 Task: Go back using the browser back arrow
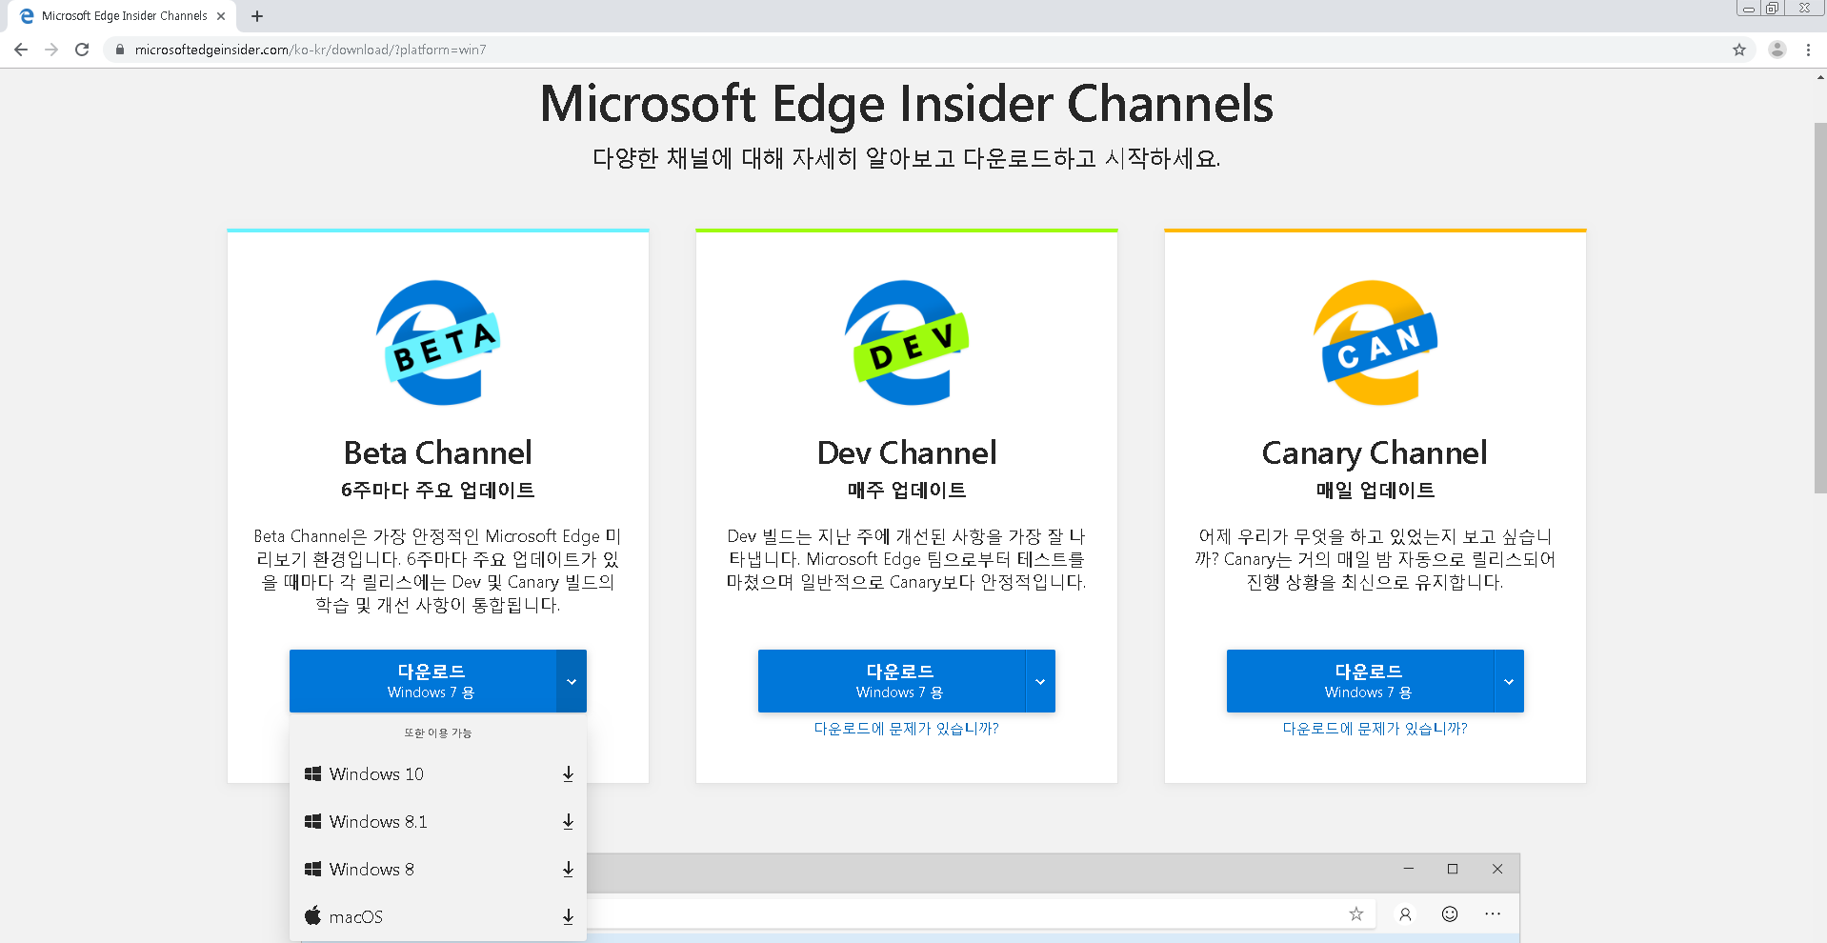21,50
